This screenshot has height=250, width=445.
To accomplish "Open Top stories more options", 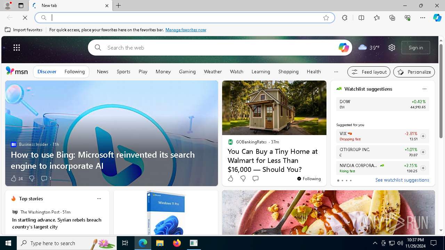I will pos(99,199).
